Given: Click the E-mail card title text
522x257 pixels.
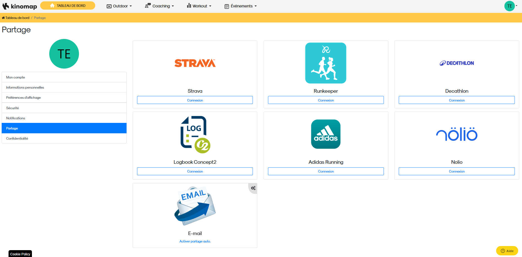Looking at the screenshot, I should pyautogui.click(x=195, y=233).
